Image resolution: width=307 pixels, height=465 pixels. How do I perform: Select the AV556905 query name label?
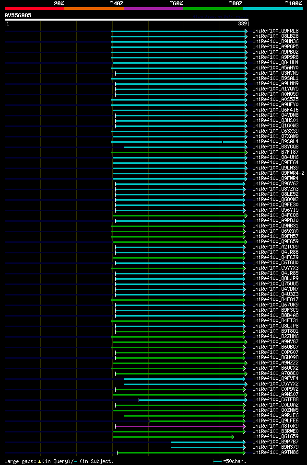18,15
